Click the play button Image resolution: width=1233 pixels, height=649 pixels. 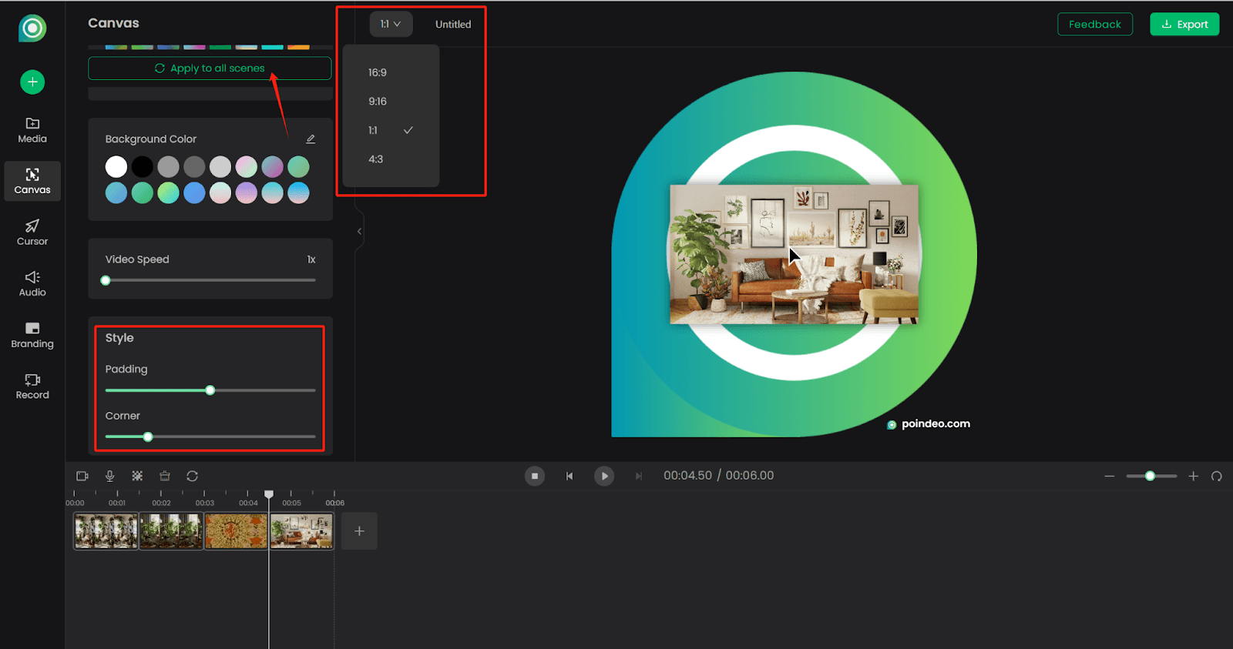pos(604,476)
